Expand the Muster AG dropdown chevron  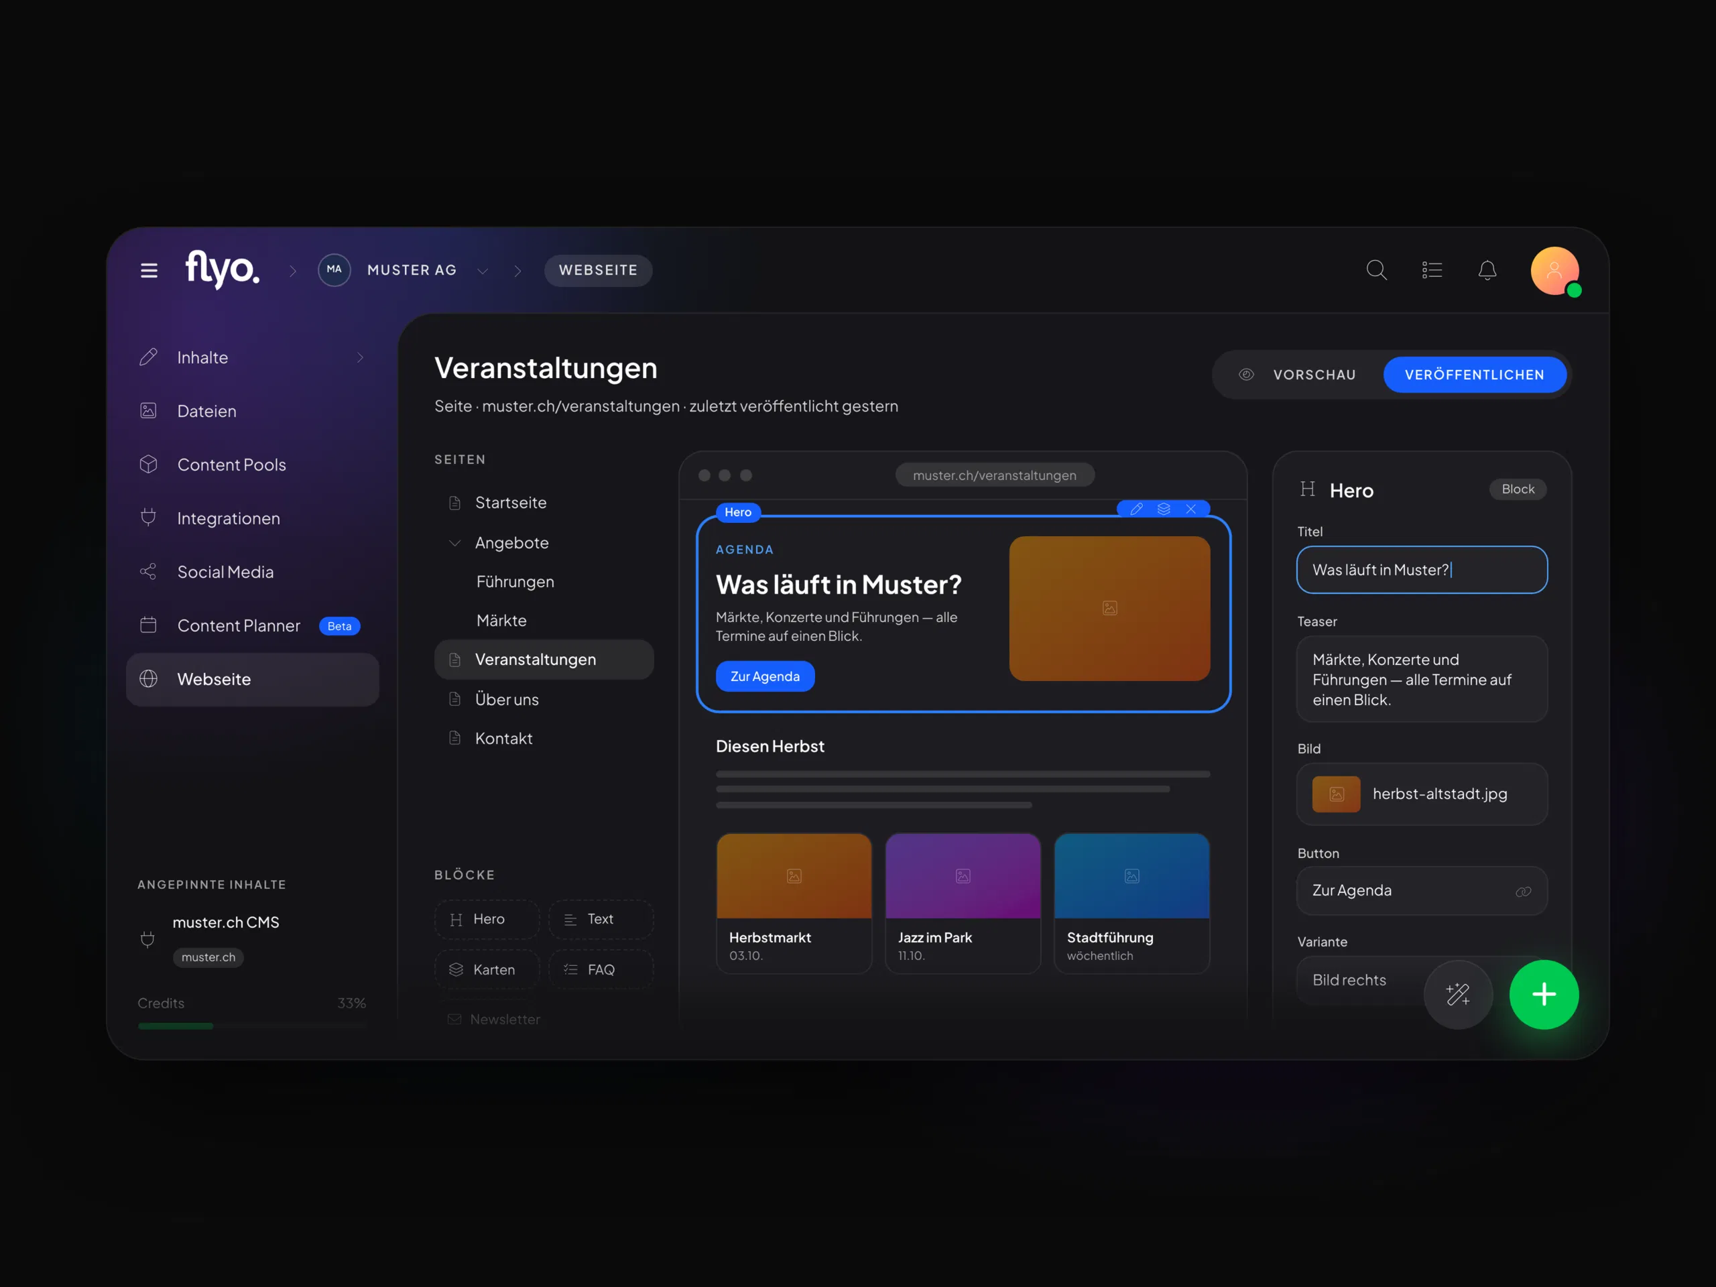tap(483, 271)
